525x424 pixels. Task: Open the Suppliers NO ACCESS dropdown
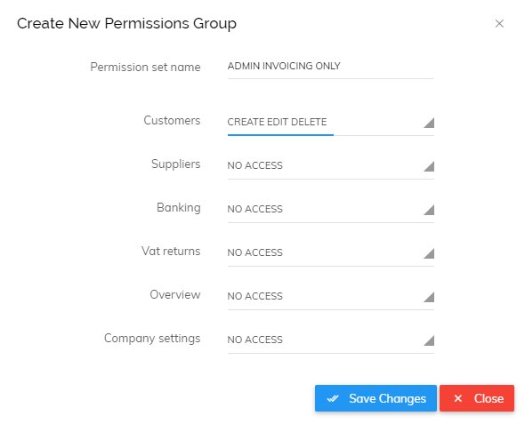[331, 166]
